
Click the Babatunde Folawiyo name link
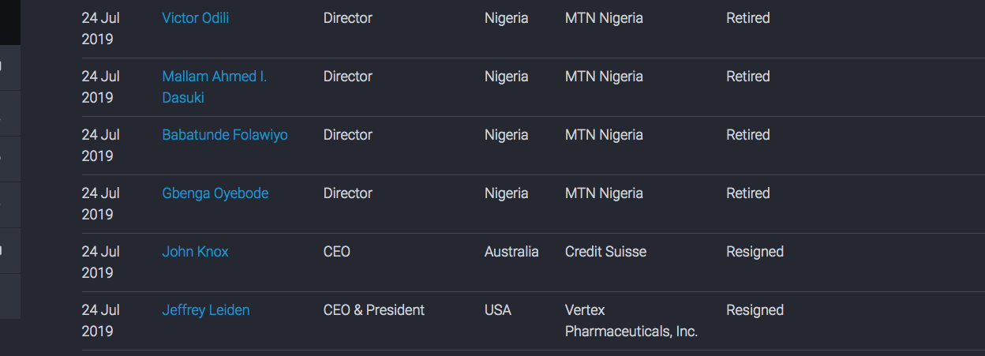pyautogui.click(x=225, y=135)
